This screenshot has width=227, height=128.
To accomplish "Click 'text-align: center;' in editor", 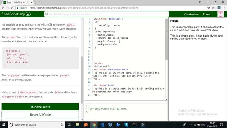I will tap(110, 25).
